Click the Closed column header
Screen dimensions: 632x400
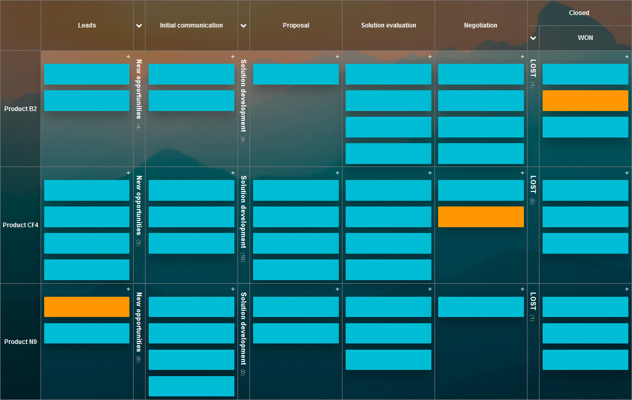(578, 12)
